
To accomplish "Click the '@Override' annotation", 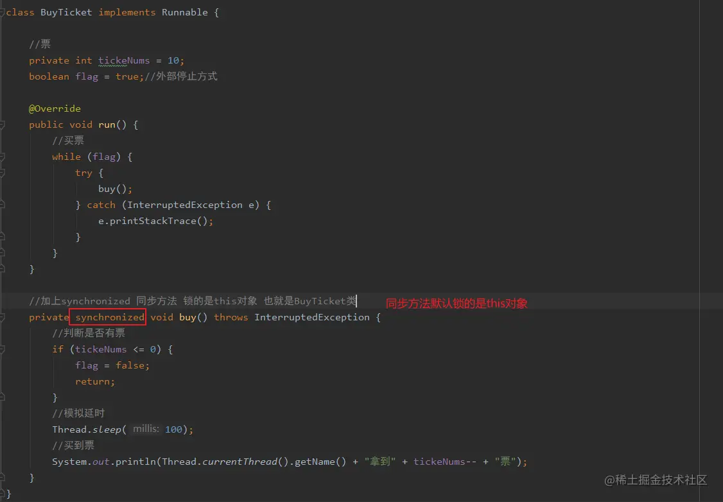I will (x=55, y=108).
